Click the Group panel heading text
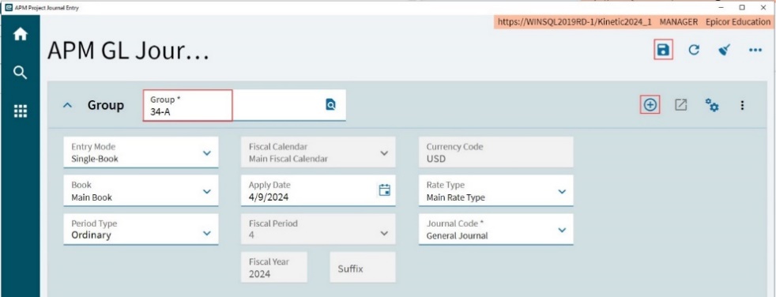776x297 pixels. [x=105, y=105]
